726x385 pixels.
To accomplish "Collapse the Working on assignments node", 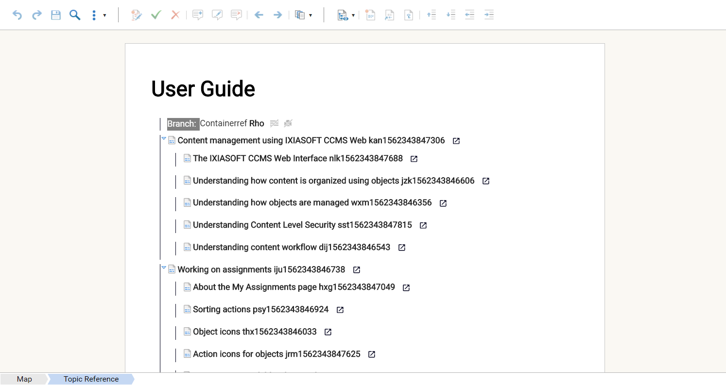I will click(164, 268).
